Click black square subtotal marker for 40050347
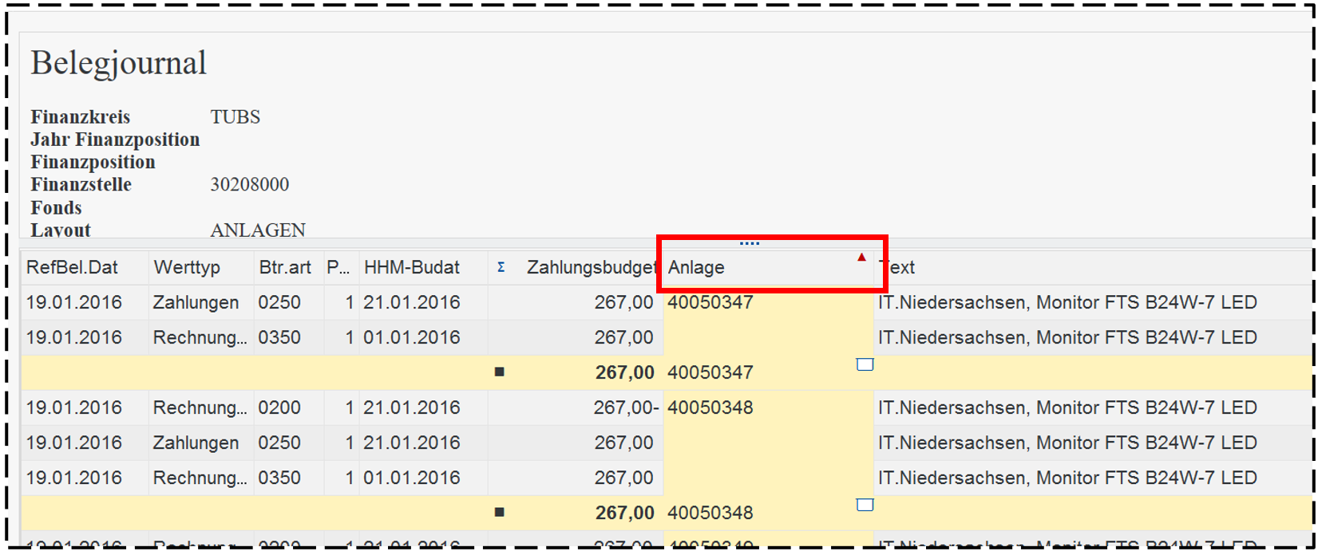The width and height of the screenshot is (1318, 551). [500, 372]
